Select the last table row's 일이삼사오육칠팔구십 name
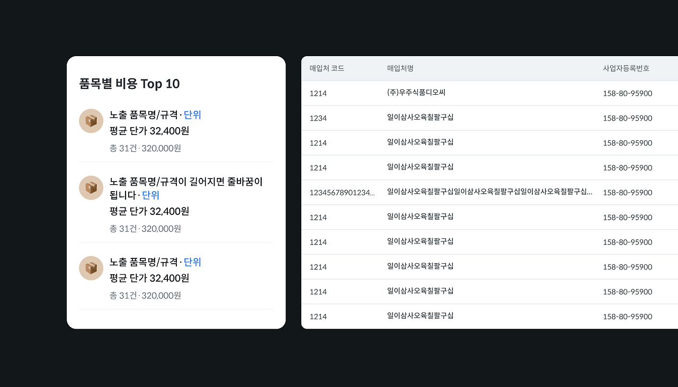This screenshot has height=387, width=678. tap(421, 316)
